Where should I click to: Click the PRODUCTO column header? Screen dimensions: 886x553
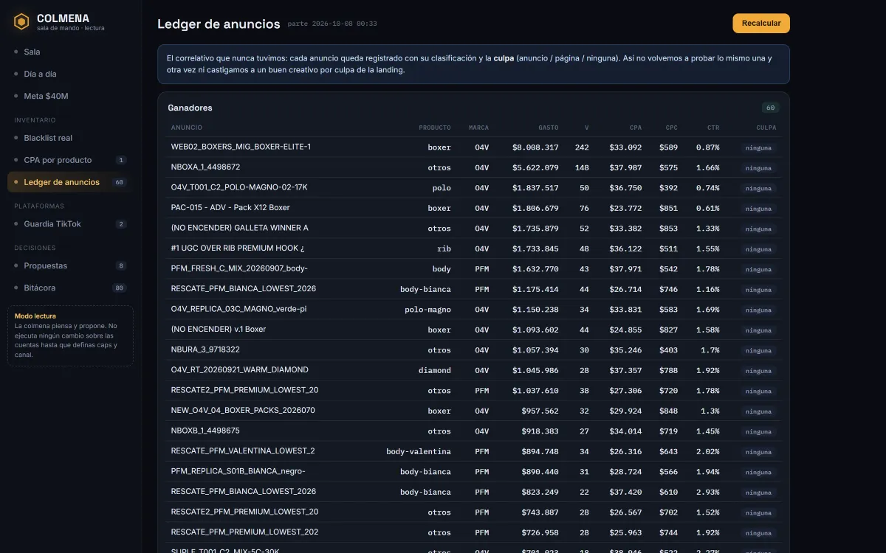[x=435, y=128]
